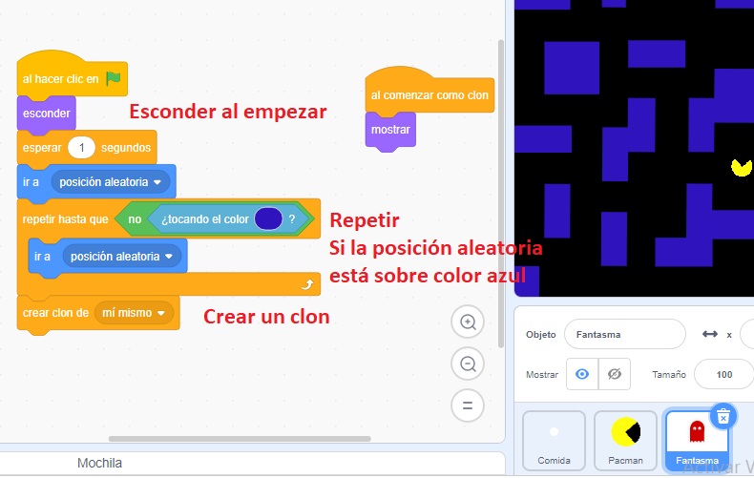Delete Fantasma sprite using trash icon
This screenshot has height=478, width=754.
coord(723,415)
